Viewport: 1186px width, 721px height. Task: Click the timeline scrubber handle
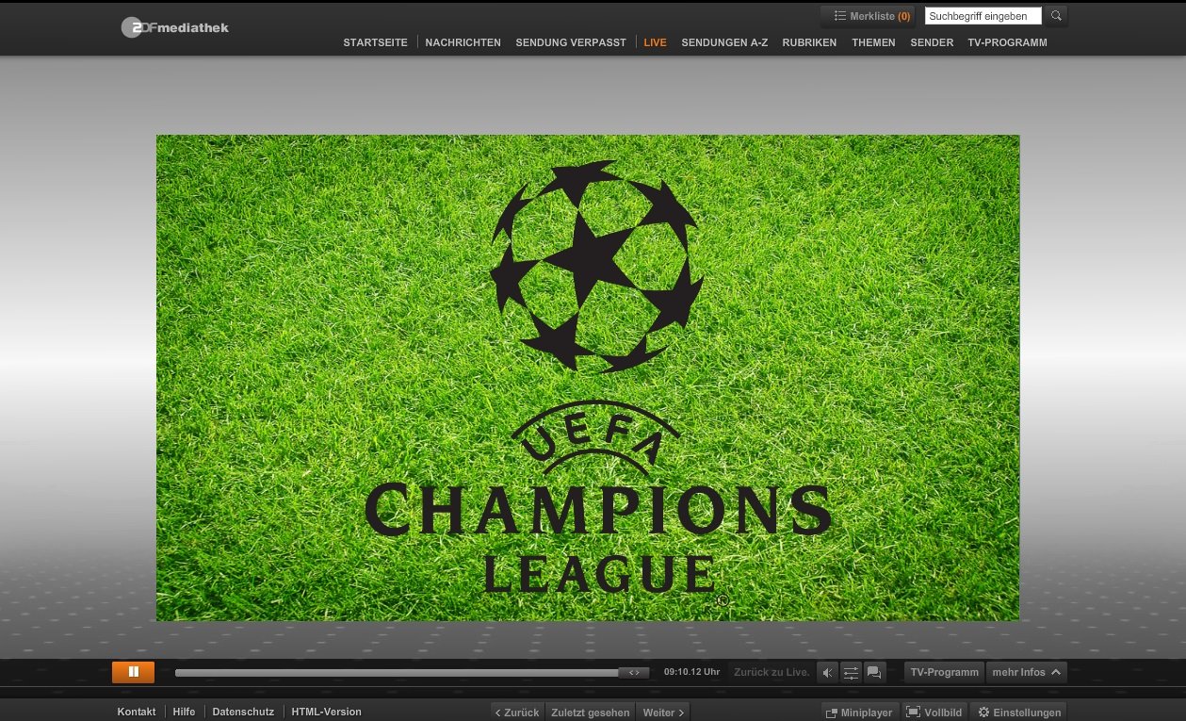click(633, 673)
